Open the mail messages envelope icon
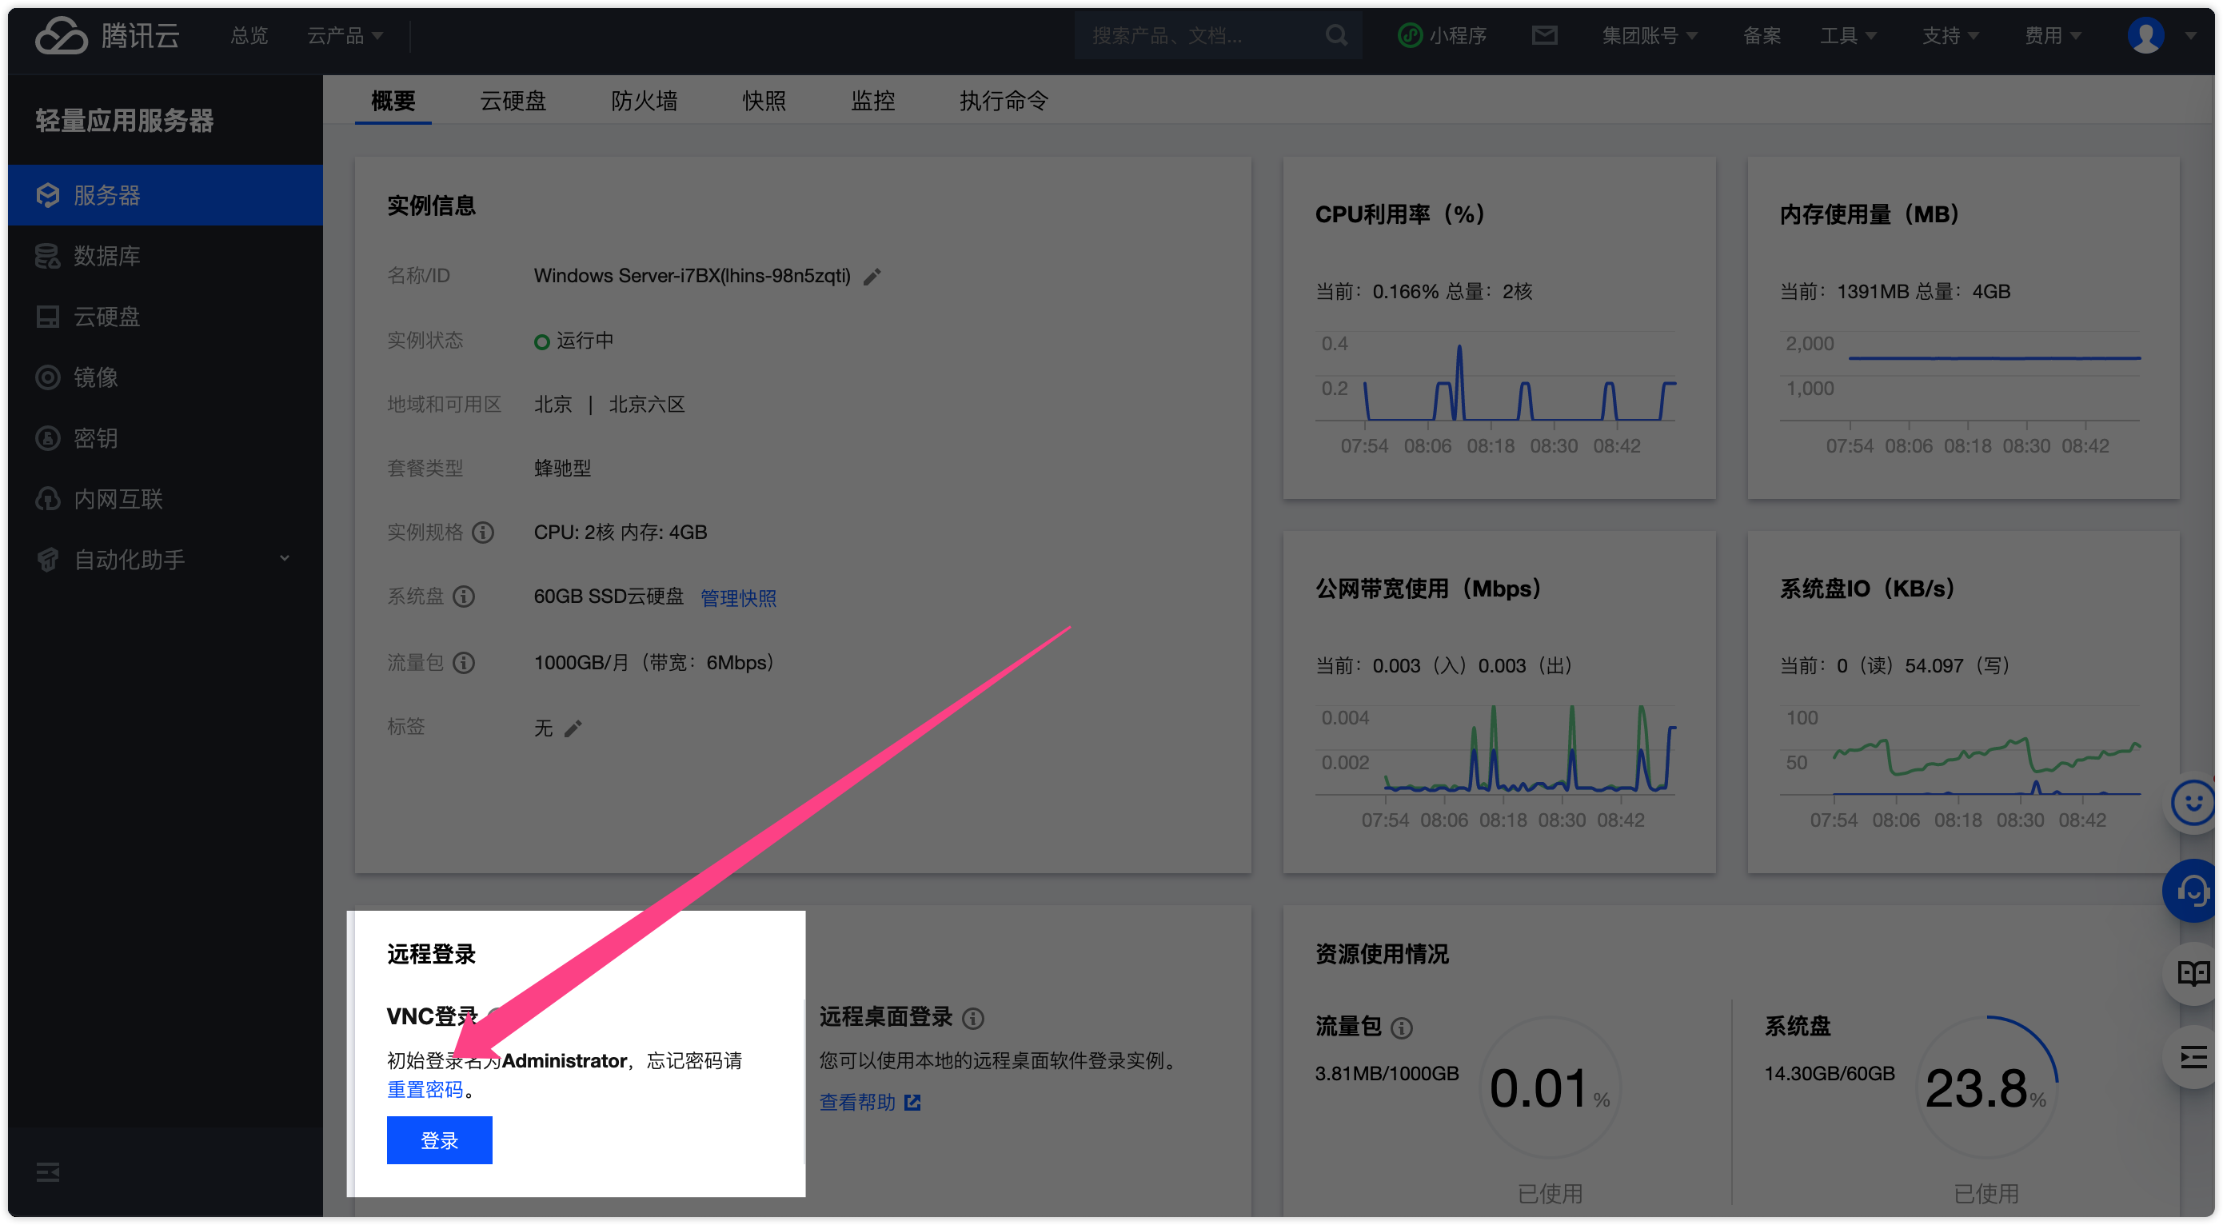The image size is (2223, 1225). (x=1544, y=35)
